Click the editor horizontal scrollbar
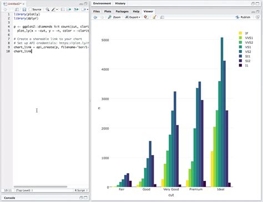 41,187
